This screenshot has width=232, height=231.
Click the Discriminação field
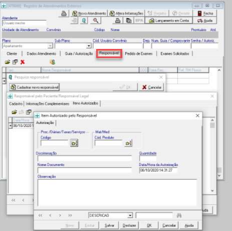(85, 158)
